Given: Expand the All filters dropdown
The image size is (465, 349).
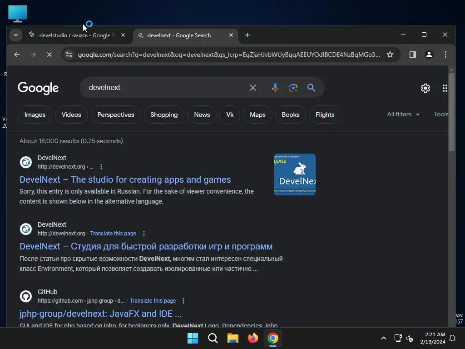Looking at the screenshot, I should tap(403, 114).
